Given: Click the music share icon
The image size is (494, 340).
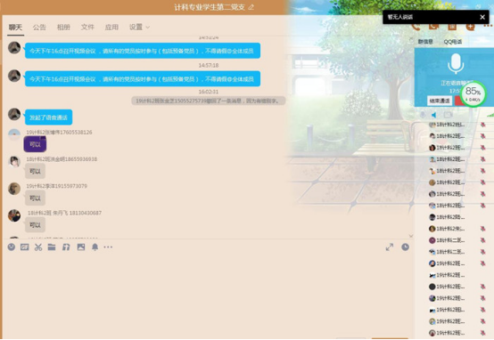Looking at the screenshot, I should click(x=66, y=247).
